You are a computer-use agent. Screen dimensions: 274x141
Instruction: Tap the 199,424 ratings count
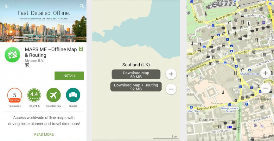[x=34, y=106]
